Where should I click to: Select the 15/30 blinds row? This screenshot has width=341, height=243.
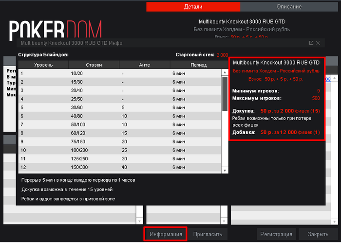point(120,82)
